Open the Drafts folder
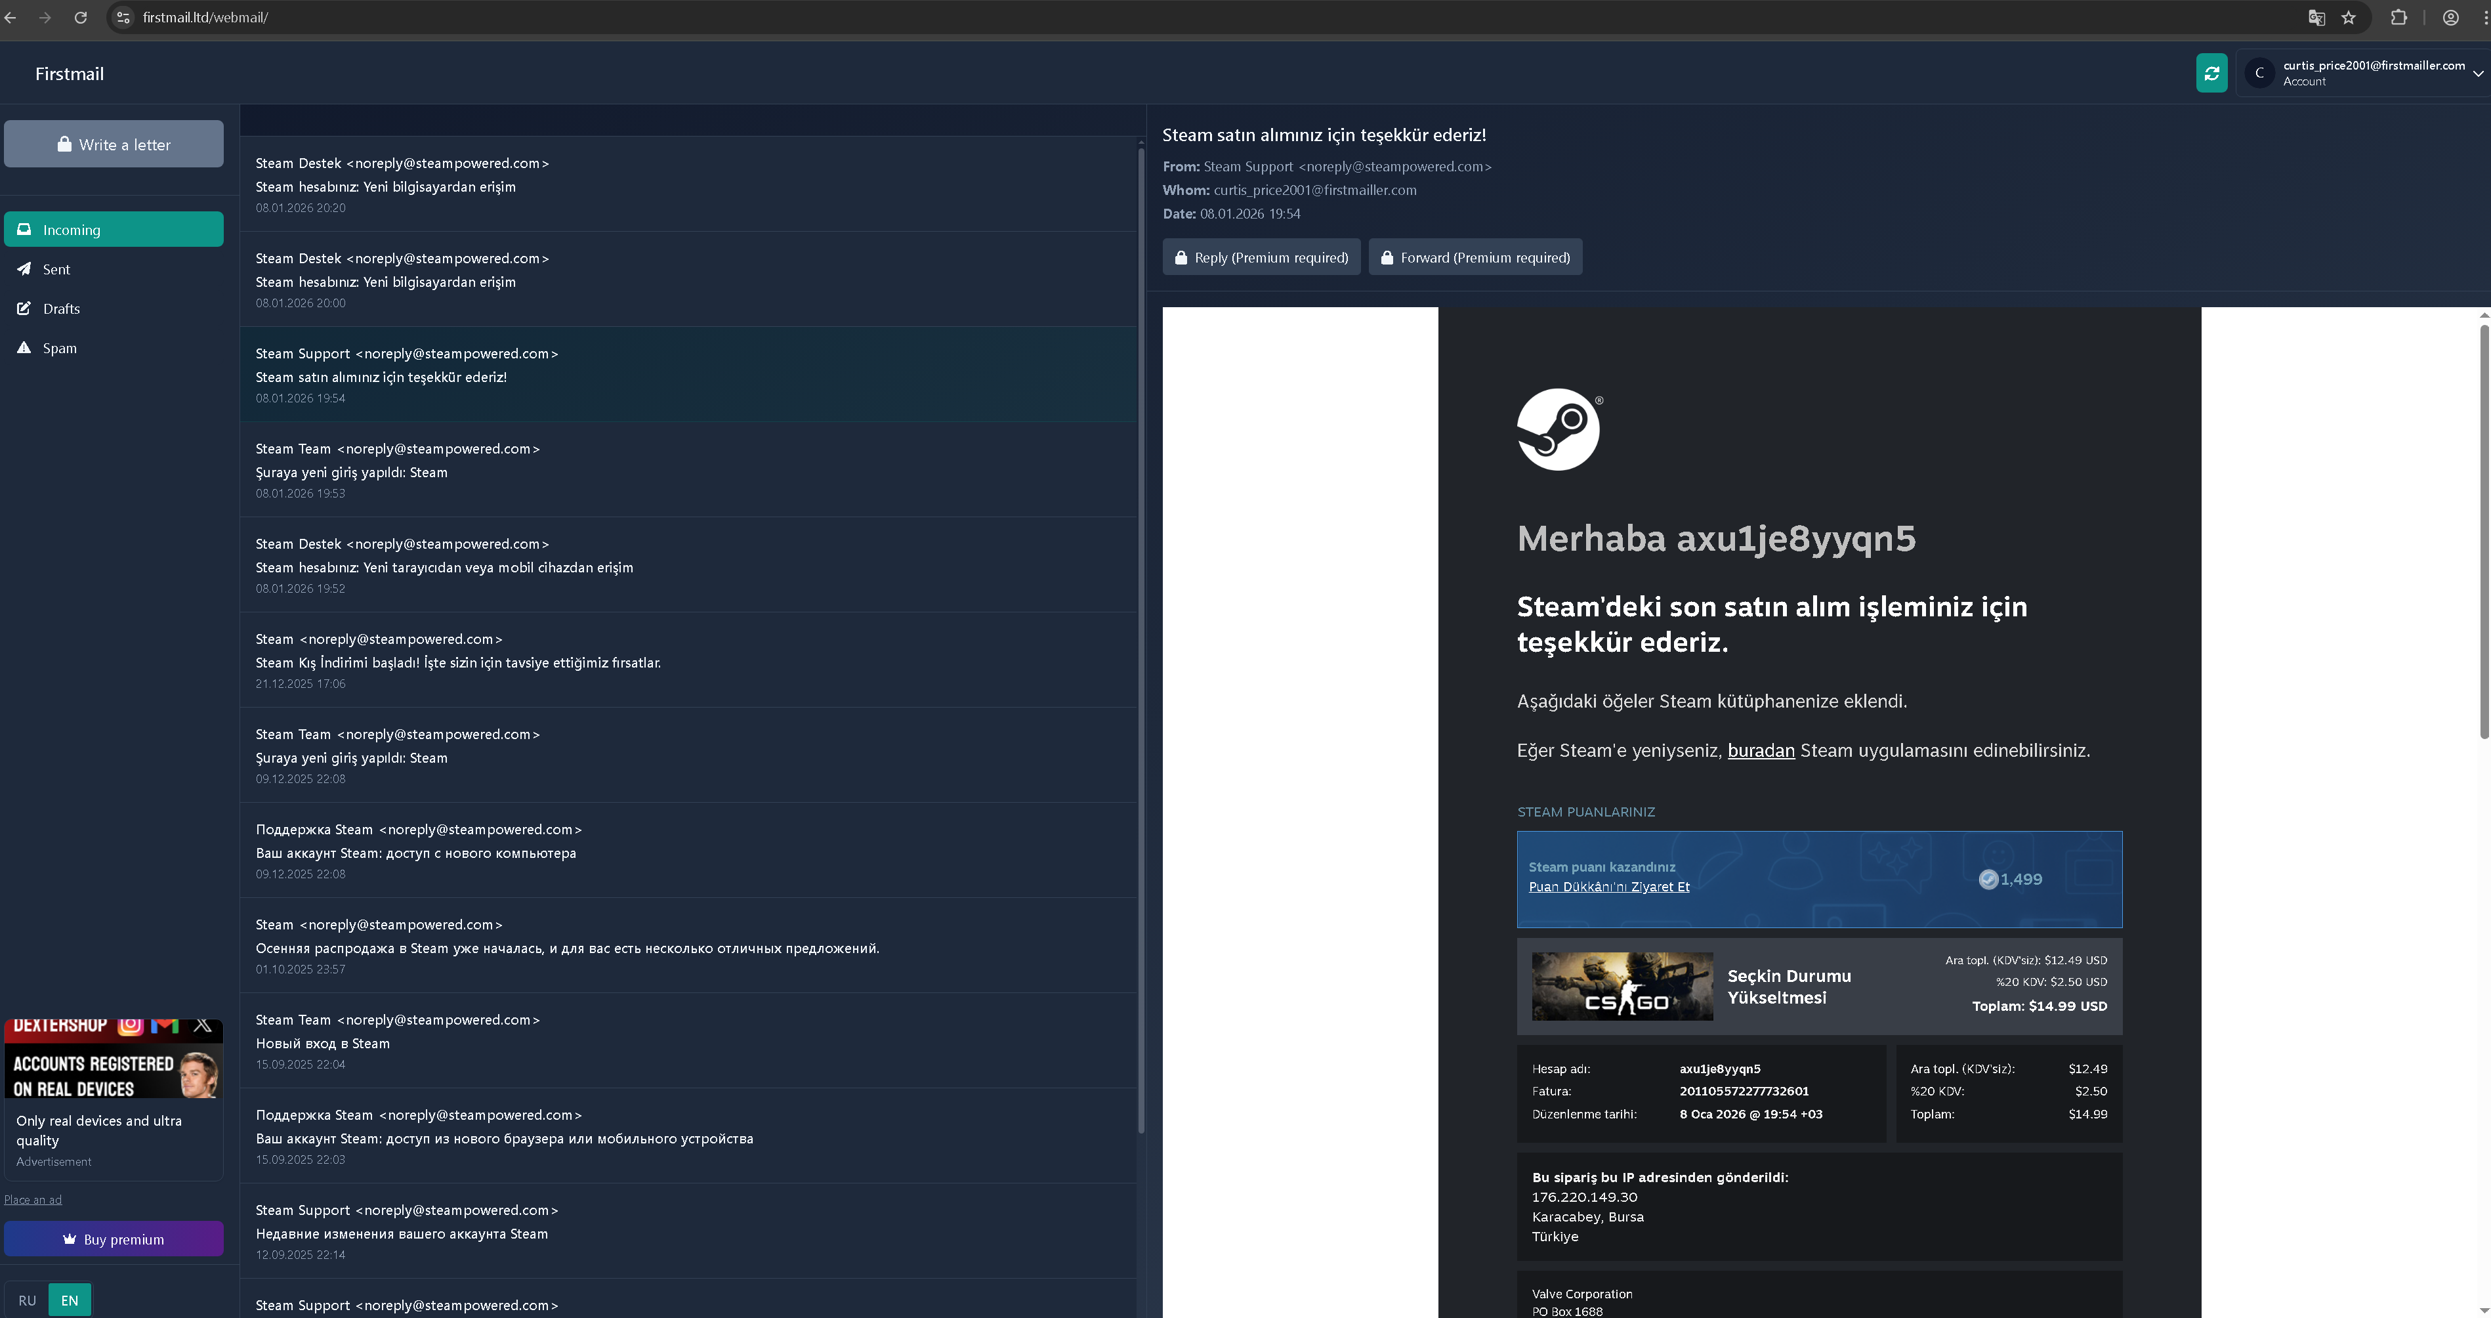 (114, 308)
